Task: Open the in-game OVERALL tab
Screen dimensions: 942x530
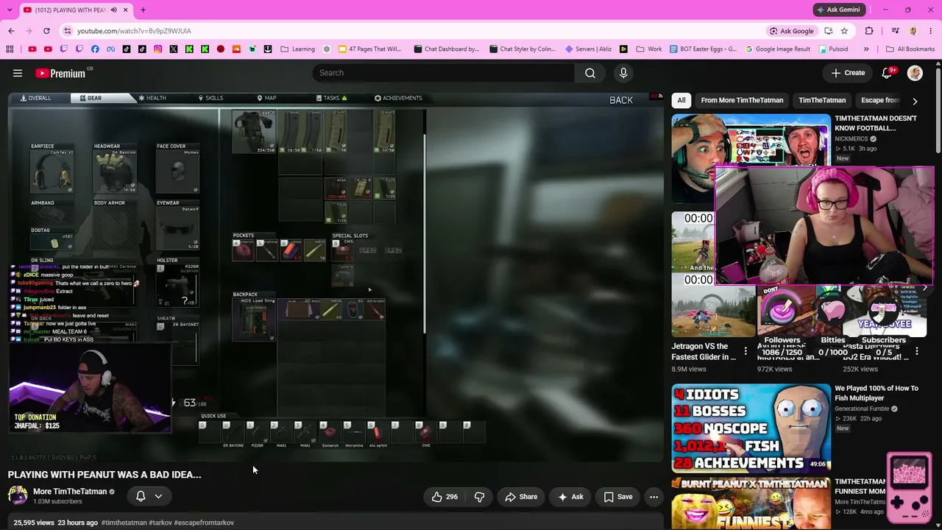Action: tap(36, 98)
